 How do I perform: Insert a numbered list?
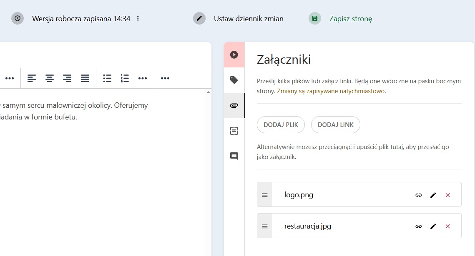125,78
